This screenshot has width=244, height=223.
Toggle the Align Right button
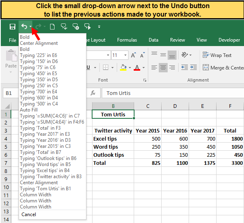[172, 67]
